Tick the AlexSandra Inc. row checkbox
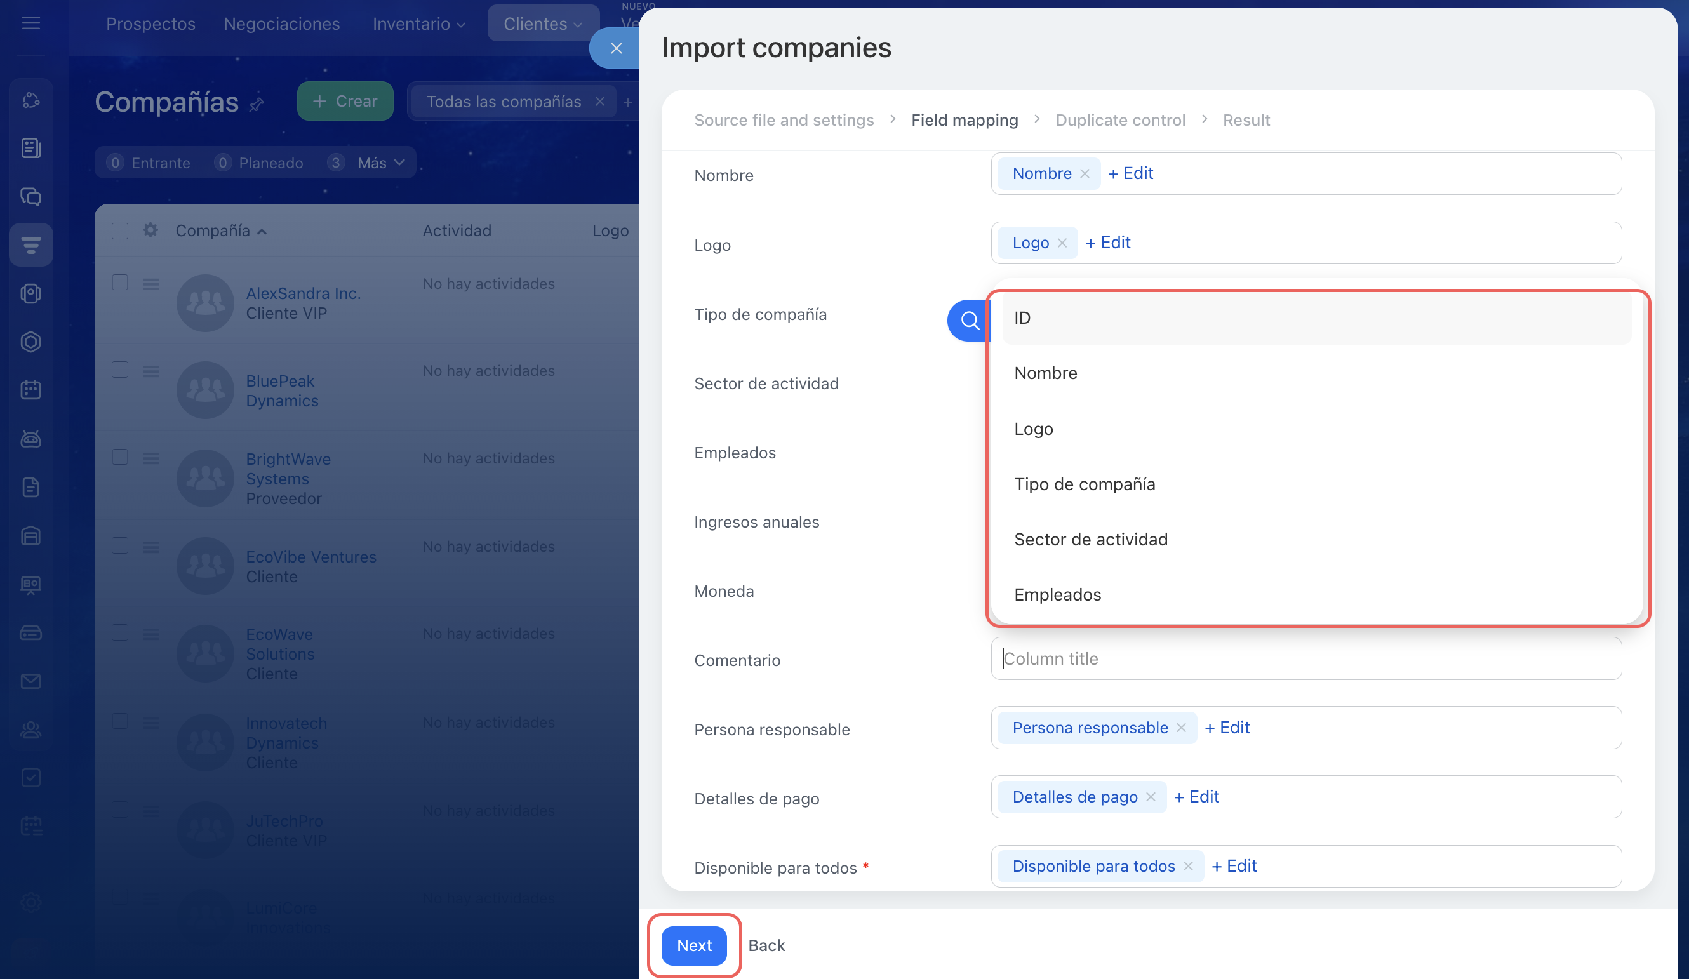 coord(120,283)
